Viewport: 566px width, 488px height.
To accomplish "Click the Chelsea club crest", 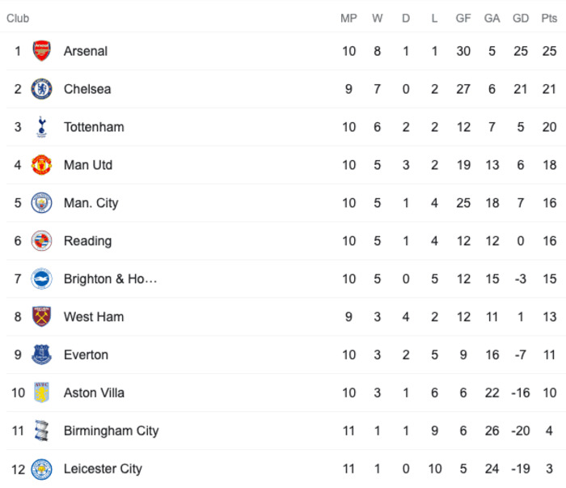I will coord(41,89).
